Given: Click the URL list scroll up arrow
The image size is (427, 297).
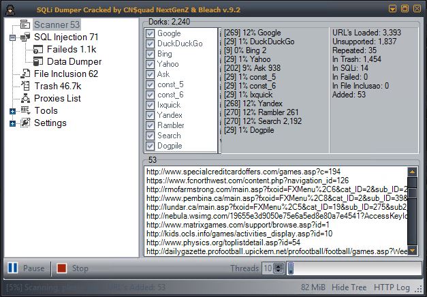Looking at the screenshot, I should pyautogui.click(x=412, y=172).
